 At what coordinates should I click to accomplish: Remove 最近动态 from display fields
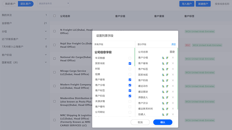[173, 86]
